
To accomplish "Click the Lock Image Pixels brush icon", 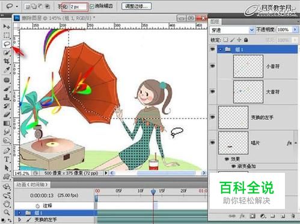I will (x=232, y=40).
